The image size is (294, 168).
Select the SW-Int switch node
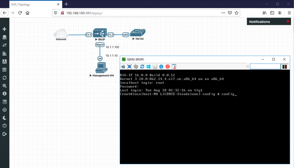138,33
